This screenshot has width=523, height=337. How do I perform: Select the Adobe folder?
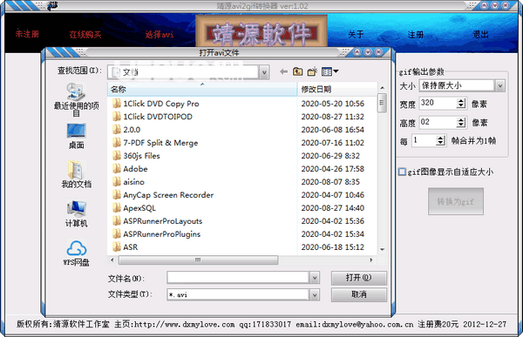(x=130, y=169)
